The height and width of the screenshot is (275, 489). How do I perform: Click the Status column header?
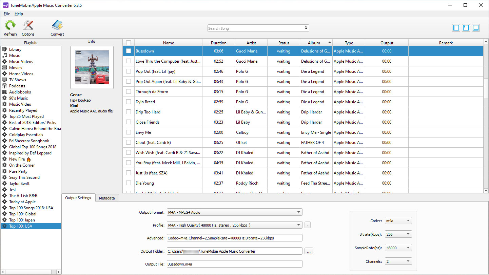coord(284,43)
